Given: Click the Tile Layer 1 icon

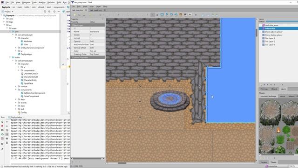Looking at the screenshot, I should [264, 45].
